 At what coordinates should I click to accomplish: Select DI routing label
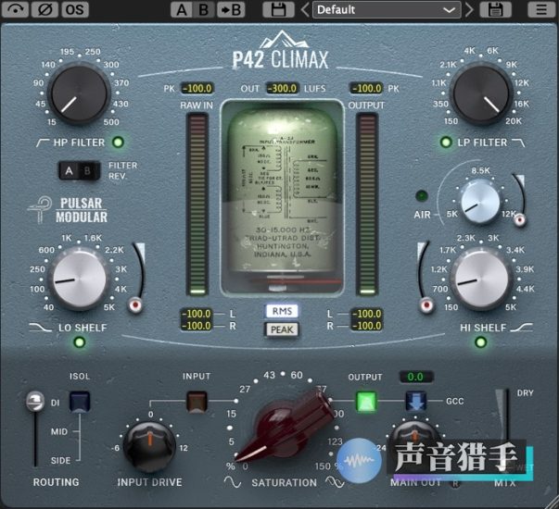(x=56, y=403)
